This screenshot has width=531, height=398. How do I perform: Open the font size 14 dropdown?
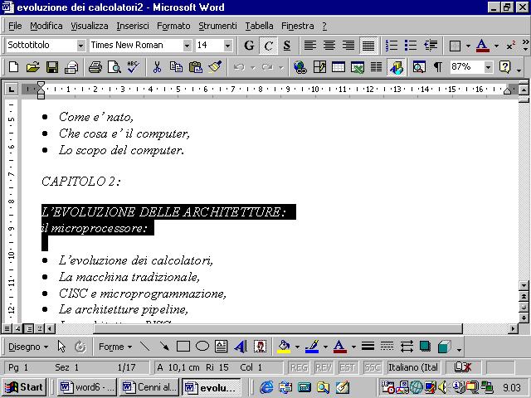228,46
